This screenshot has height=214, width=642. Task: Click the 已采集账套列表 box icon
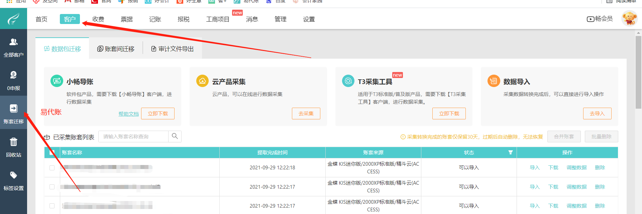(47, 137)
